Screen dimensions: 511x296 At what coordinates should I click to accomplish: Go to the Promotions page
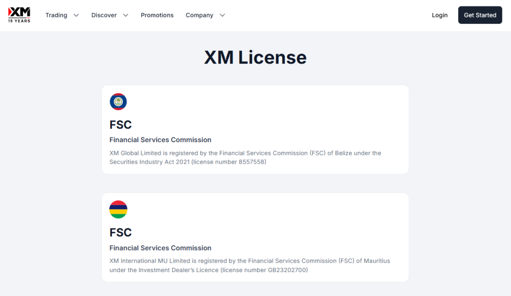pos(157,15)
